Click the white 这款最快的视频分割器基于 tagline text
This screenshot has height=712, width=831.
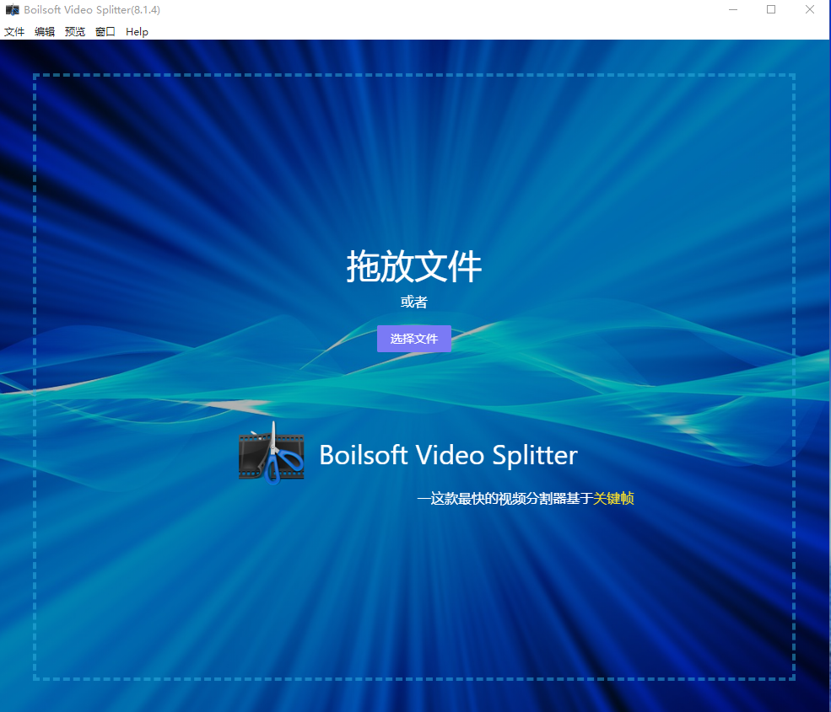(506, 499)
